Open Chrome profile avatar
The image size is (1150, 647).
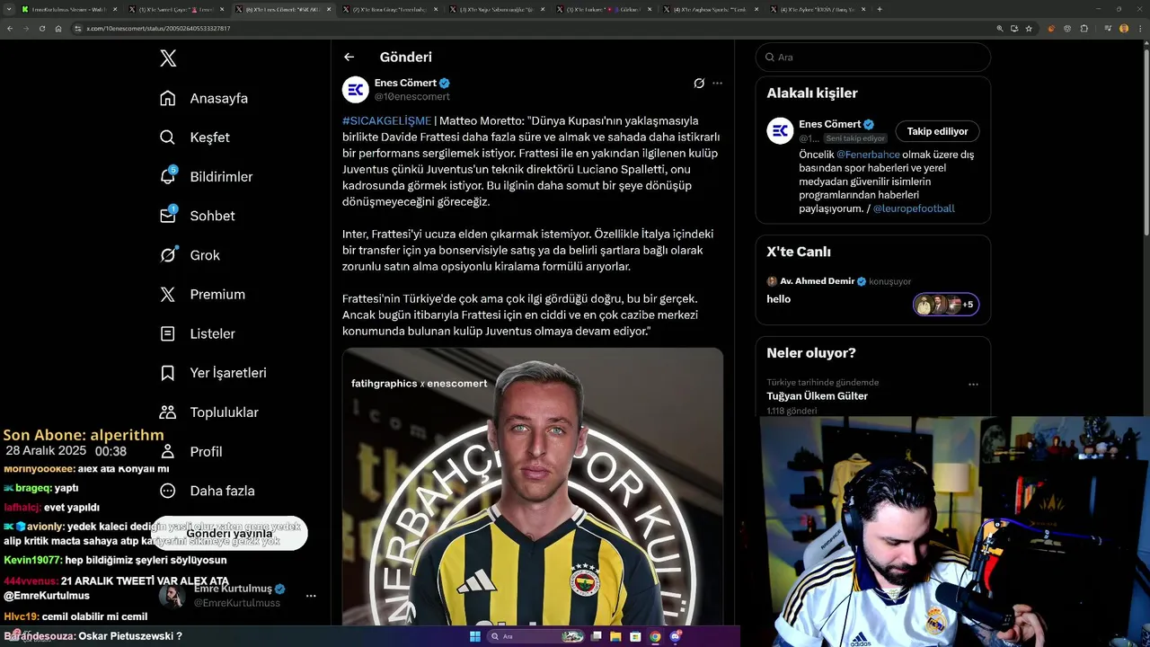click(x=1124, y=29)
